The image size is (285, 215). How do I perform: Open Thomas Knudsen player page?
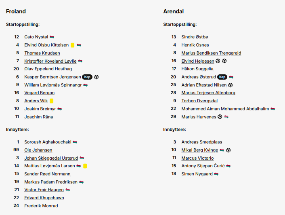pos(42,53)
